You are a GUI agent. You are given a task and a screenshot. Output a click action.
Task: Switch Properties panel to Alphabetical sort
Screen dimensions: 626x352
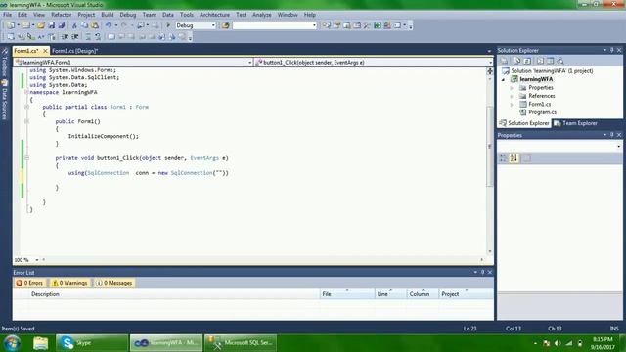click(x=514, y=158)
